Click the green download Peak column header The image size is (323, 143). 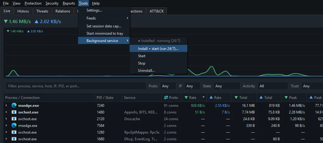tap(294, 98)
